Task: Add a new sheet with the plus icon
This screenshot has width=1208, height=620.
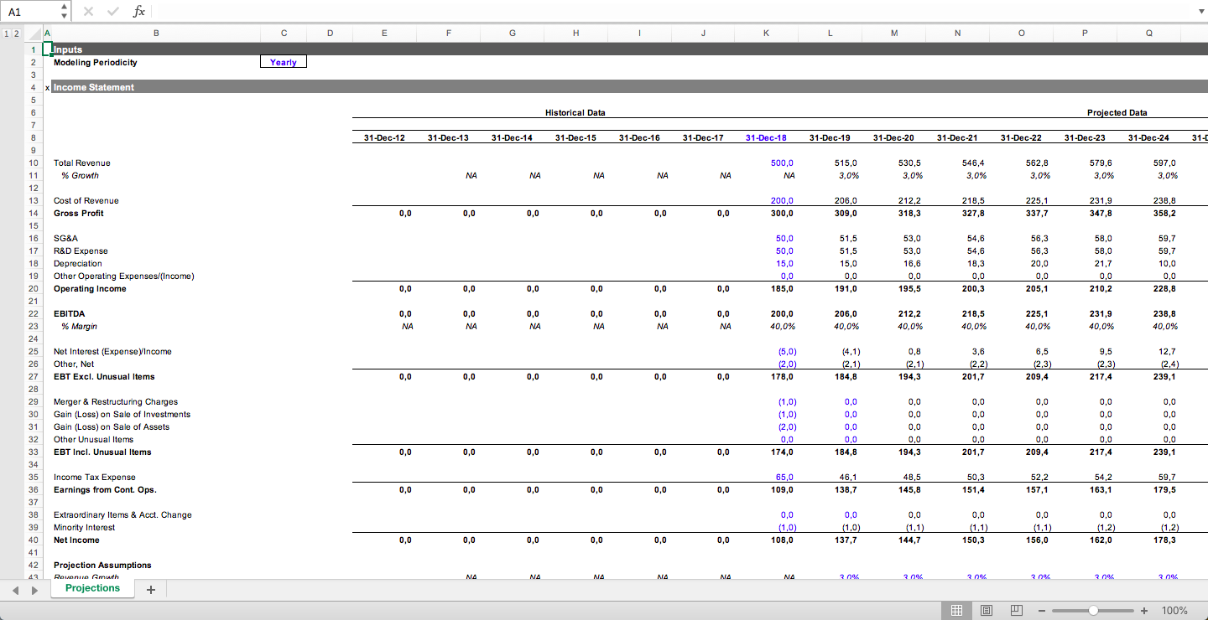Action: click(x=150, y=589)
